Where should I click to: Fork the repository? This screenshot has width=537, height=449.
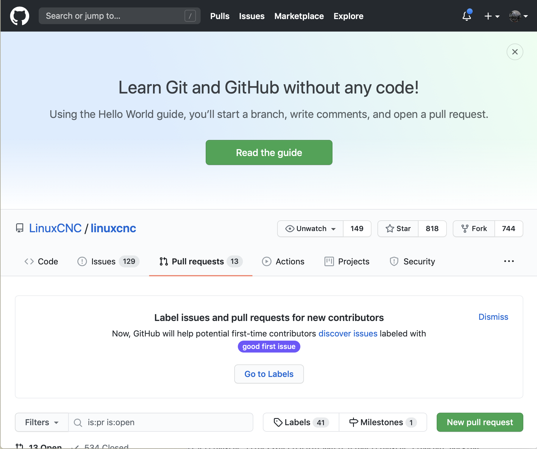474,229
